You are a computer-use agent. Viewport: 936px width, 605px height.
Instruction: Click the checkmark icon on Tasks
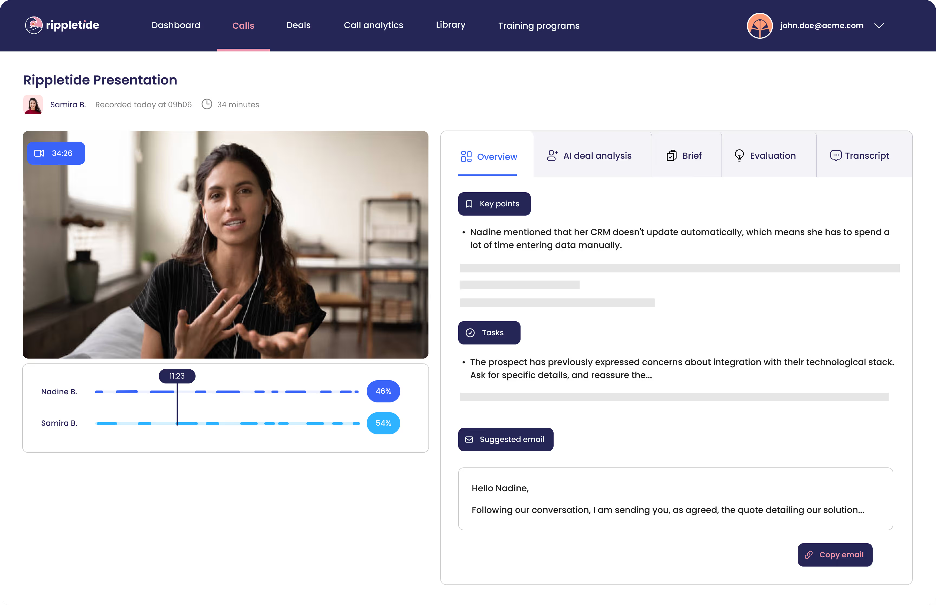coord(470,333)
